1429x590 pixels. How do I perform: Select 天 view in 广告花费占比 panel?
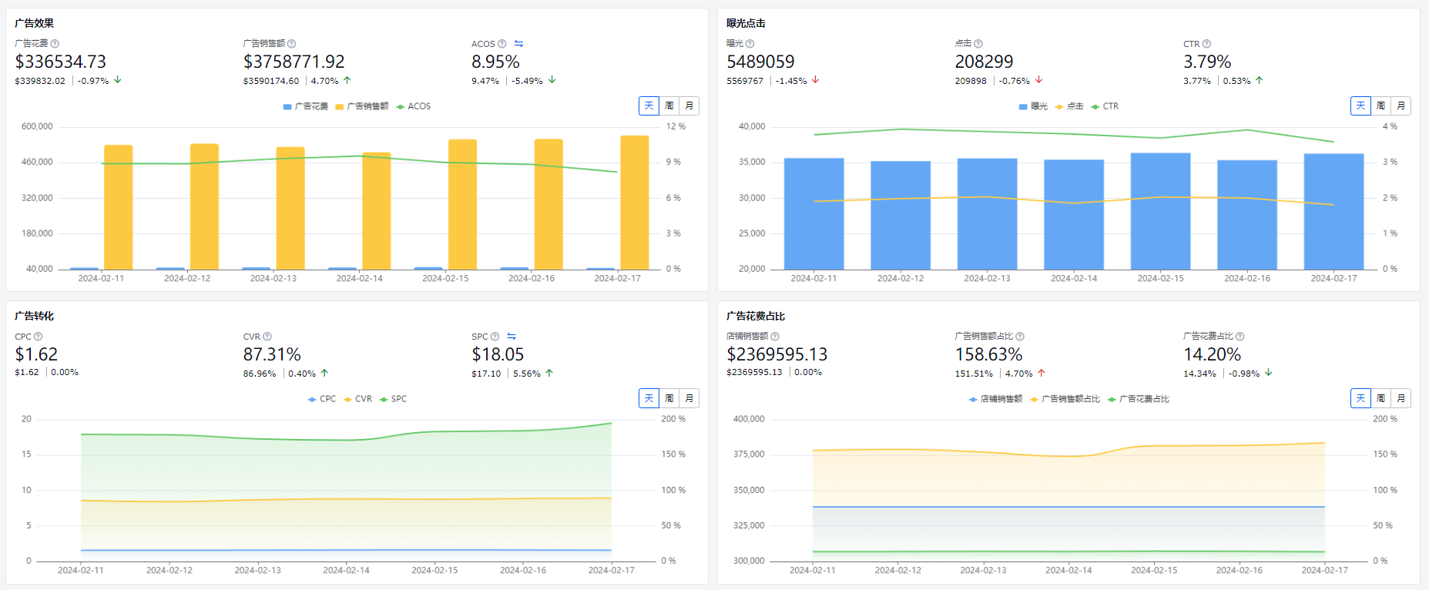tap(1360, 398)
